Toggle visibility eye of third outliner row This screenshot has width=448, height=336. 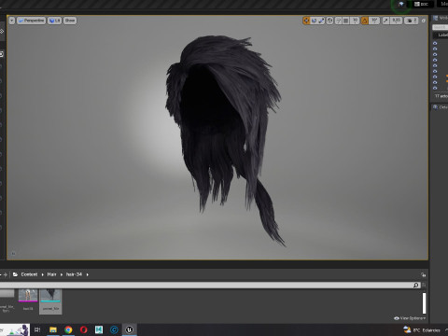click(435, 54)
